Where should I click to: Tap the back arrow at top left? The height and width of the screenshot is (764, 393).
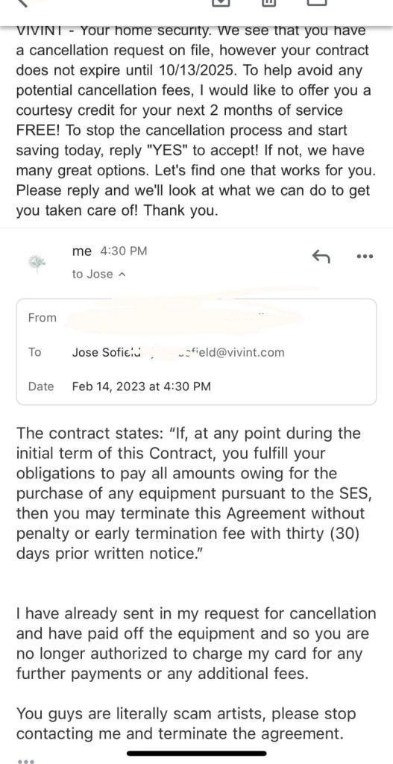22,2
